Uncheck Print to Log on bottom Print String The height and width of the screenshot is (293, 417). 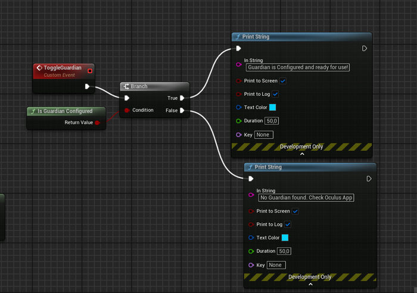[x=288, y=225]
